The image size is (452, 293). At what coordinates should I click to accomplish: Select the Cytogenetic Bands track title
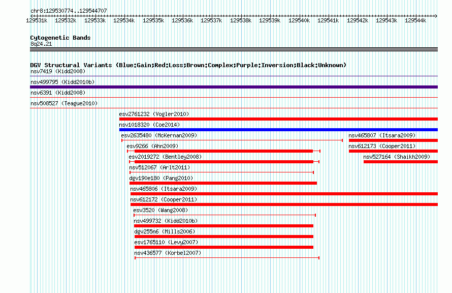[x=60, y=38]
